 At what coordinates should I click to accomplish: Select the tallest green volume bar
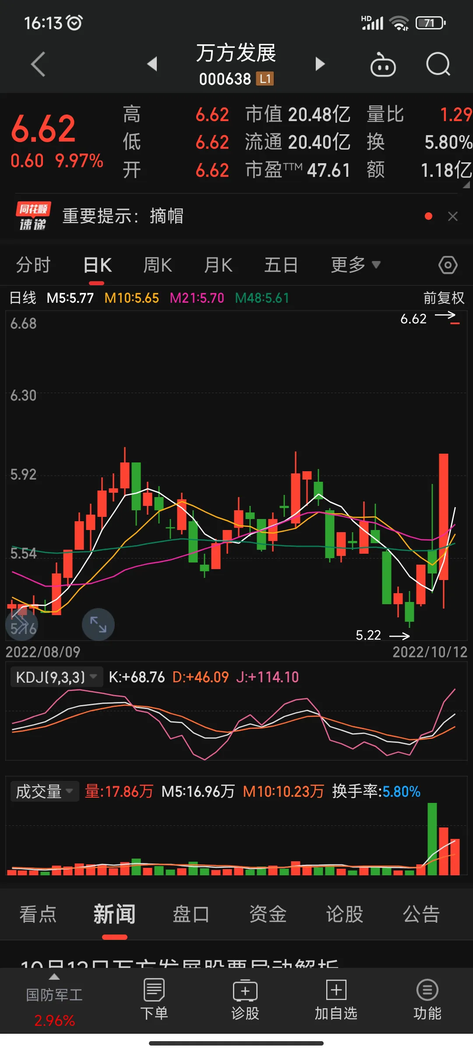[432, 839]
